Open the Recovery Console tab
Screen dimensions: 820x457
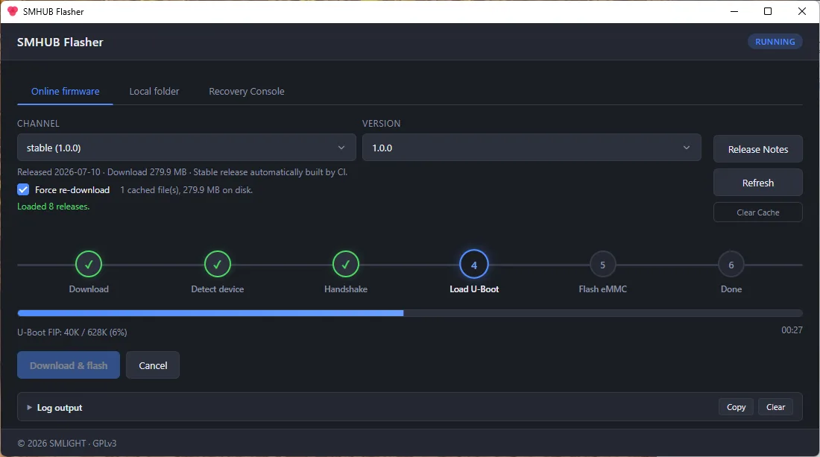[x=247, y=92]
